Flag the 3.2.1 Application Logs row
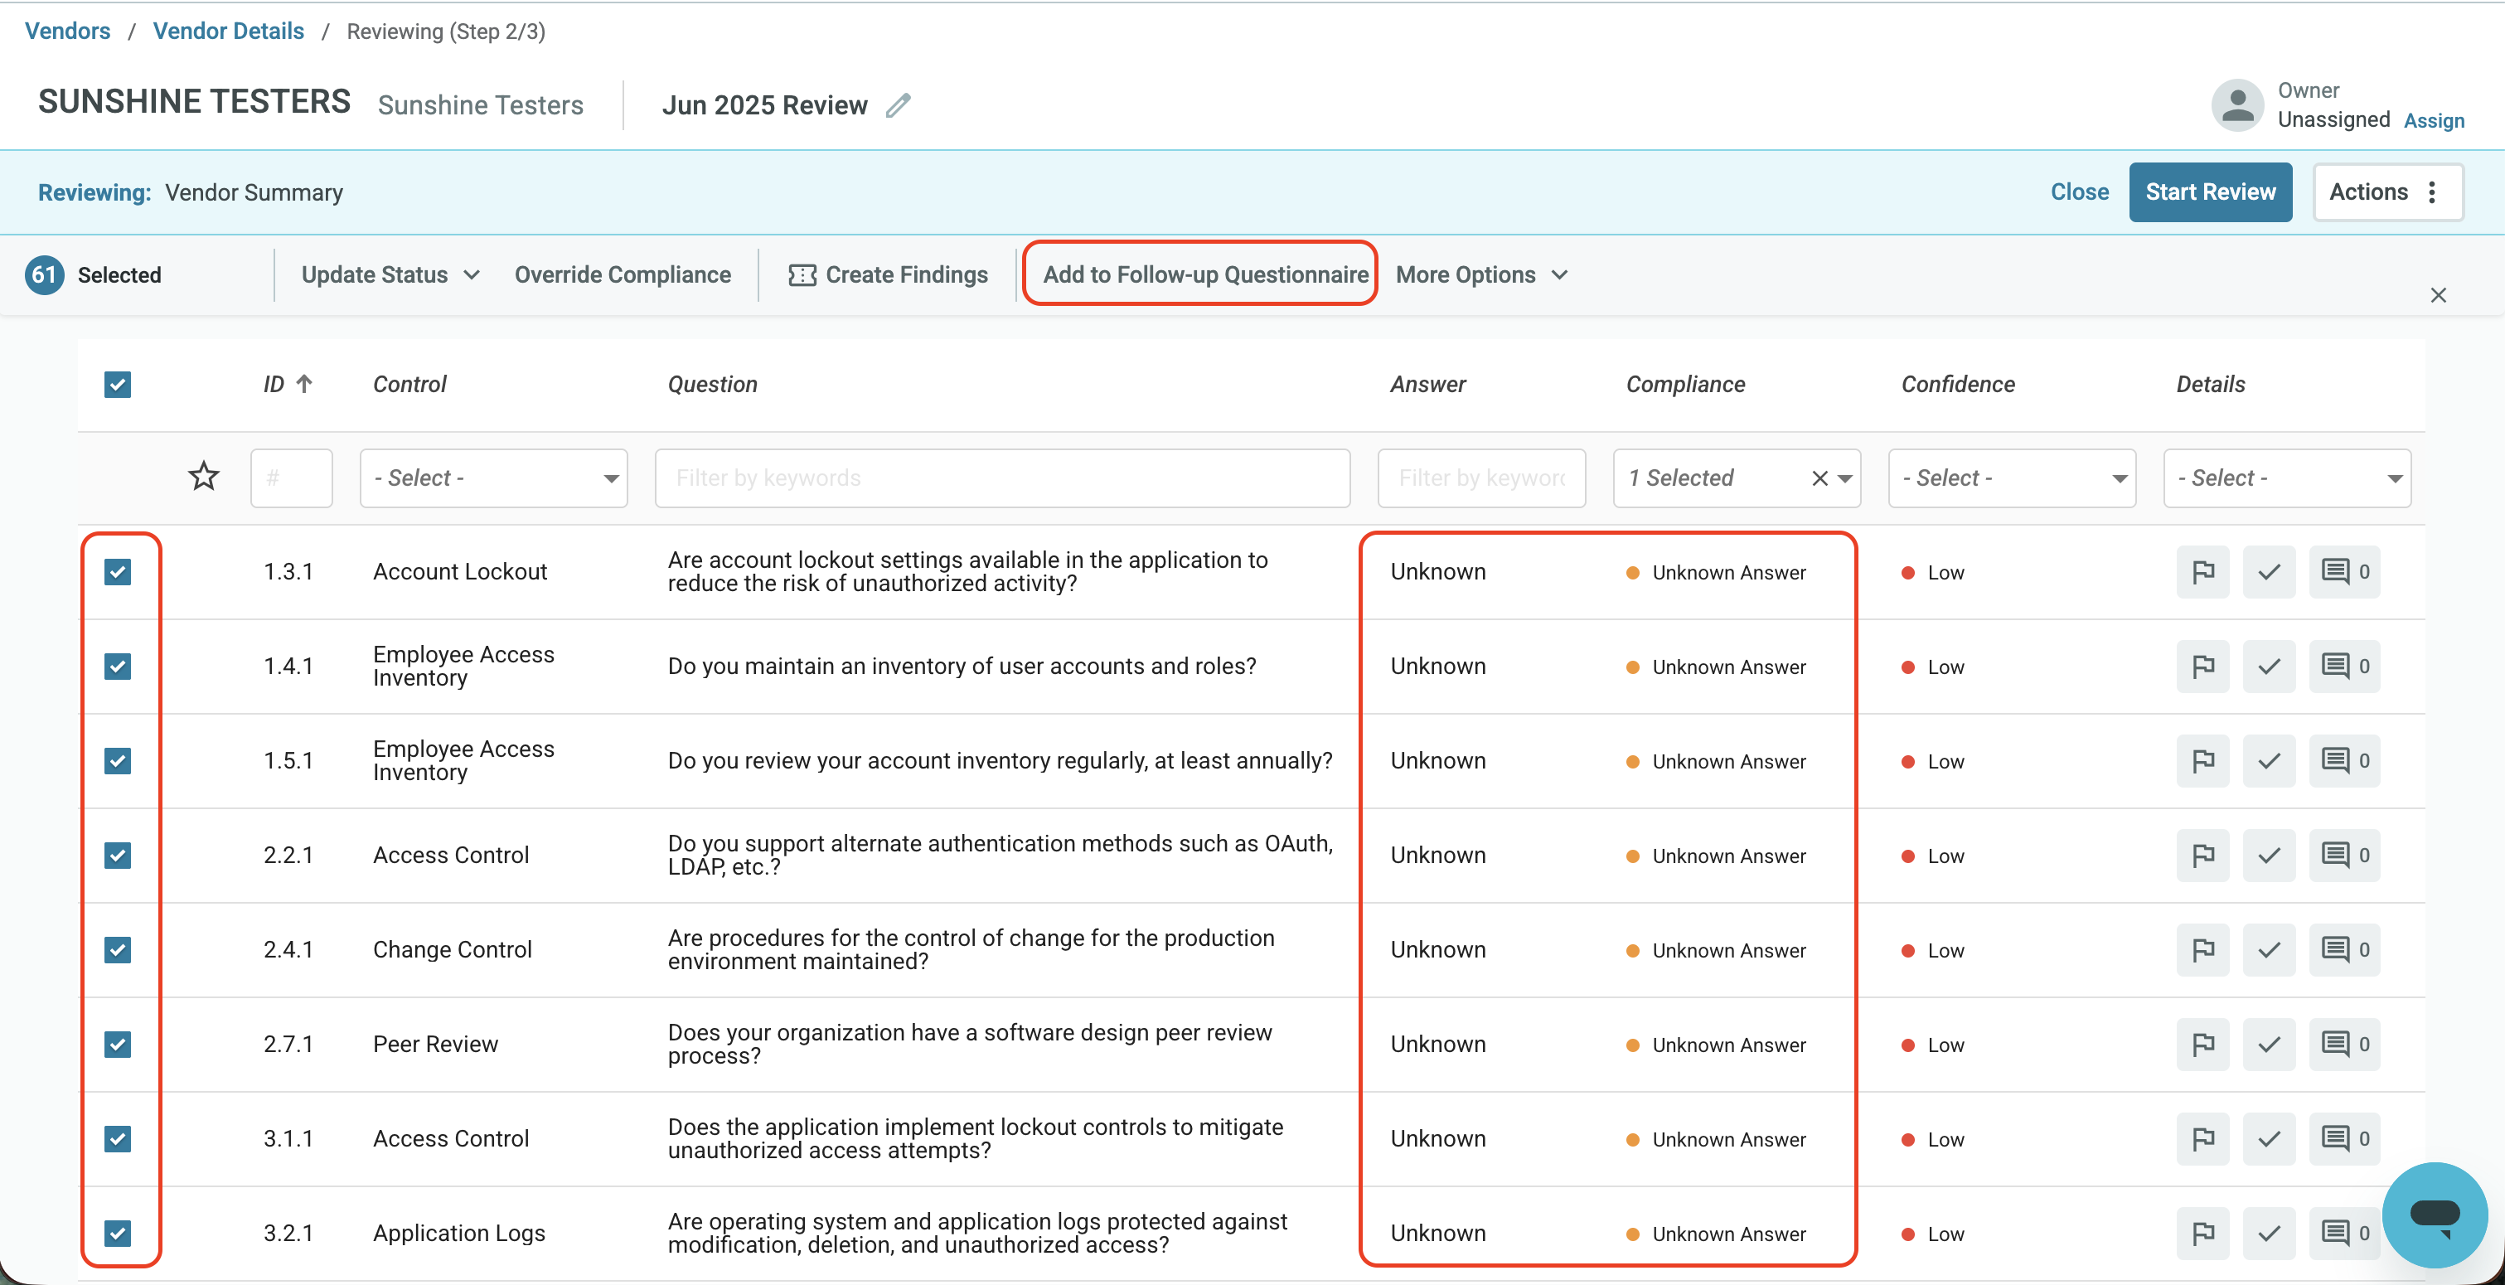 tap(2202, 1233)
